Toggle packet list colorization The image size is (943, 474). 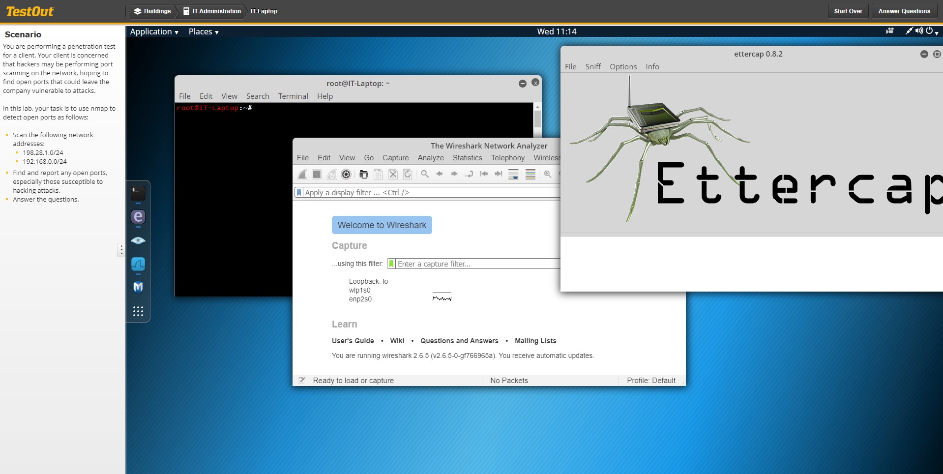click(x=530, y=174)
